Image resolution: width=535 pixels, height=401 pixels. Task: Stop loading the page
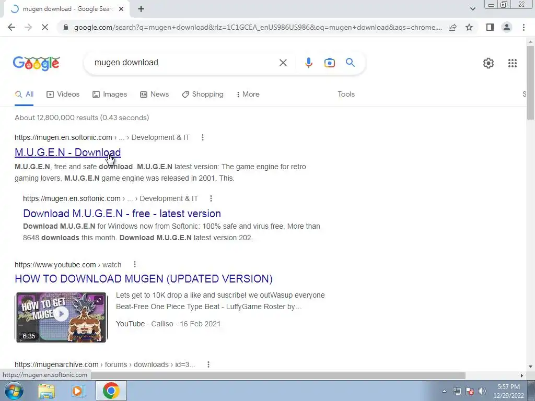click(45, 27)
